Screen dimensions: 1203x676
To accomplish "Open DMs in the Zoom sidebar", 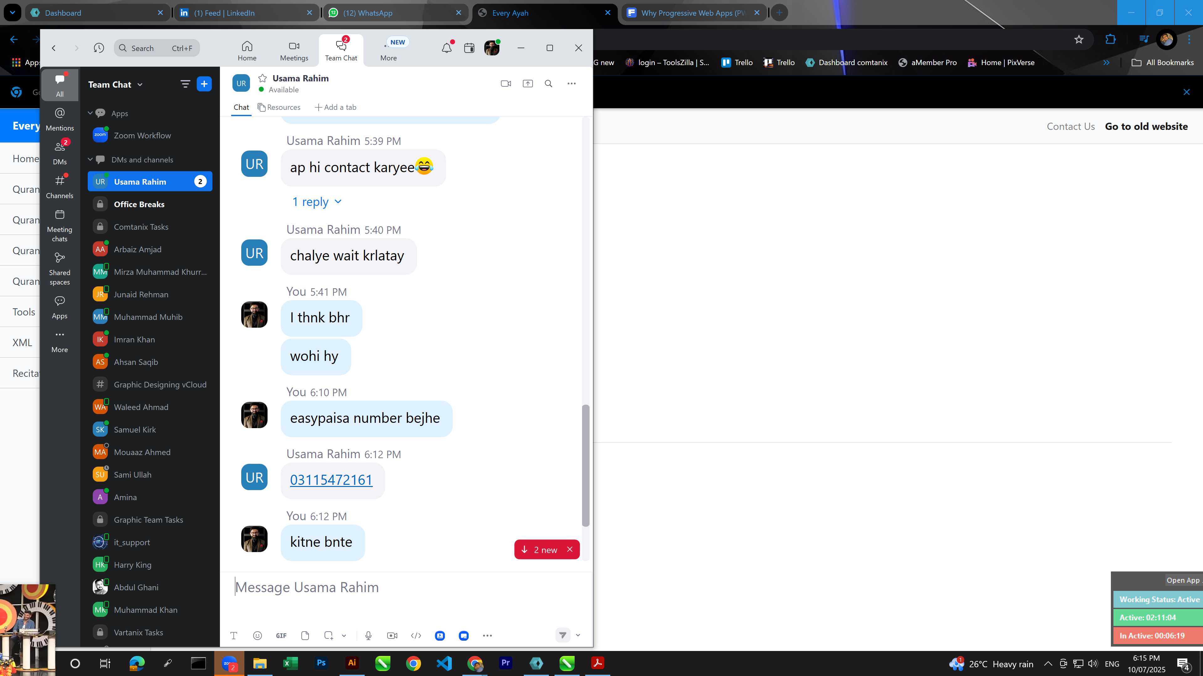I will pos(60,152).
